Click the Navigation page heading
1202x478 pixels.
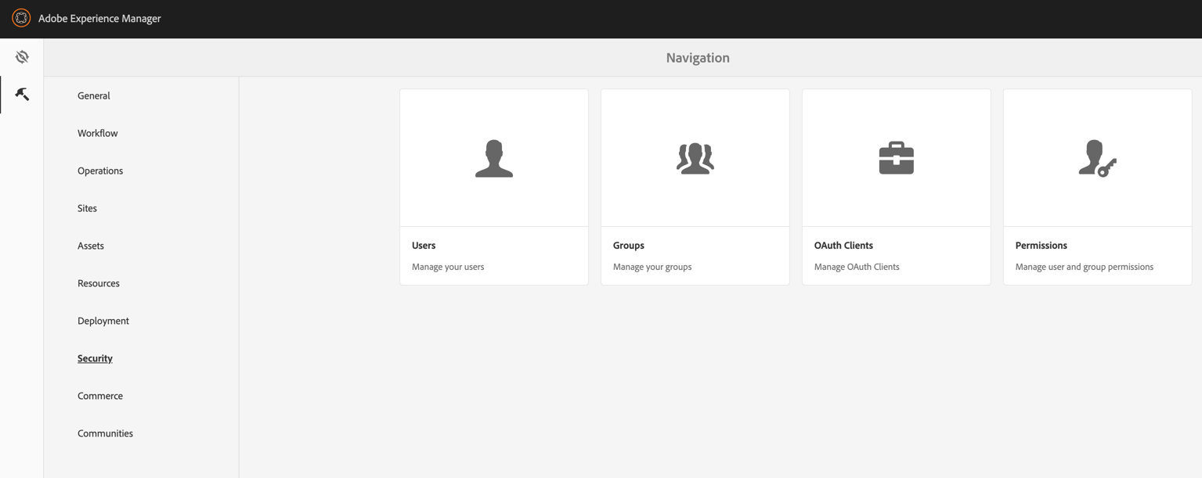click(x=698, y=58)
